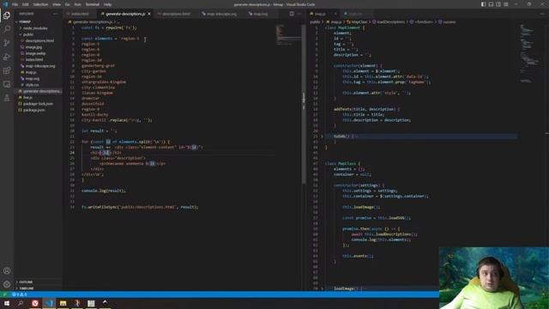Select the style.css tab in the right editor group
Image resolution: width=549 pixels, height=309 pixels.
(355, 14)
